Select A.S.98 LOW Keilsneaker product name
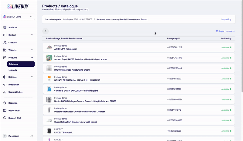243x141 pixels. (x=66, y=49)
